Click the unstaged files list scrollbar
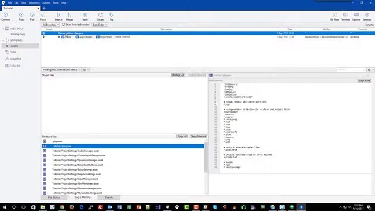 tap(206, 158)
